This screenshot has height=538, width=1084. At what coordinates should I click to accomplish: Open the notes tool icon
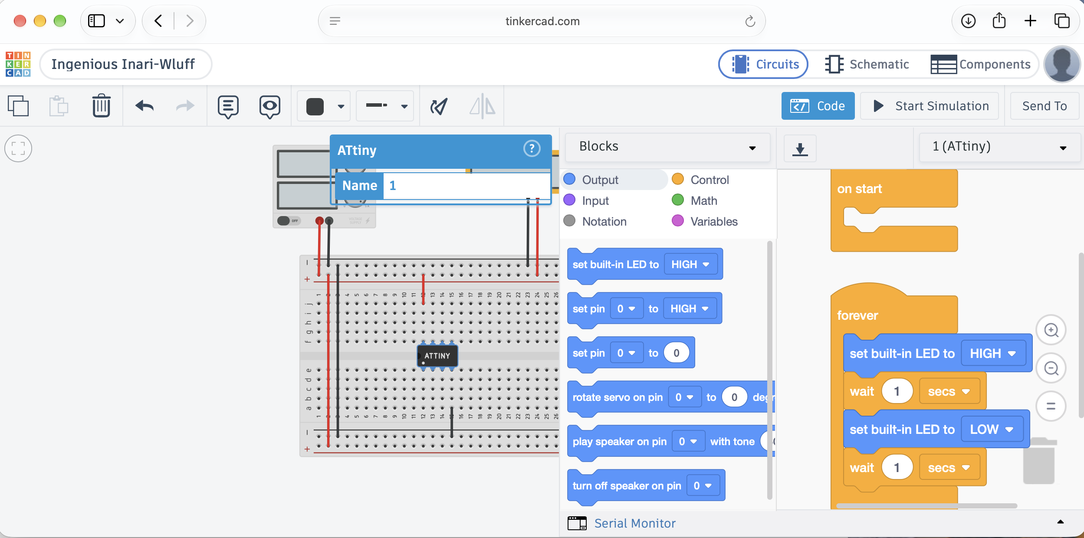pos(228,107)
